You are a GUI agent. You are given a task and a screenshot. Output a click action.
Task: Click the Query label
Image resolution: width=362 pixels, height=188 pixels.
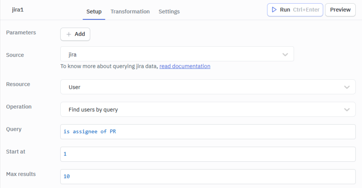click(14, 129)
